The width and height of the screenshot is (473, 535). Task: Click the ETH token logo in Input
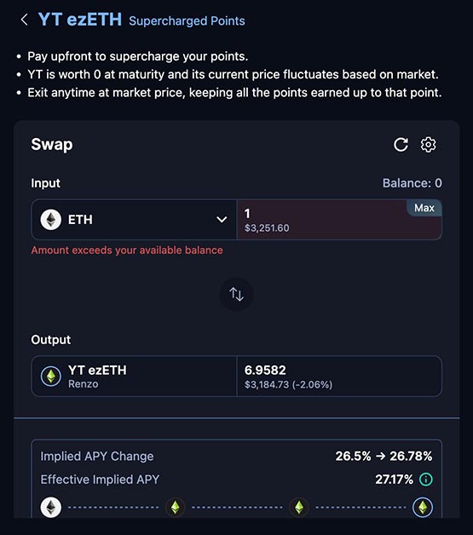tap(51, 220)
